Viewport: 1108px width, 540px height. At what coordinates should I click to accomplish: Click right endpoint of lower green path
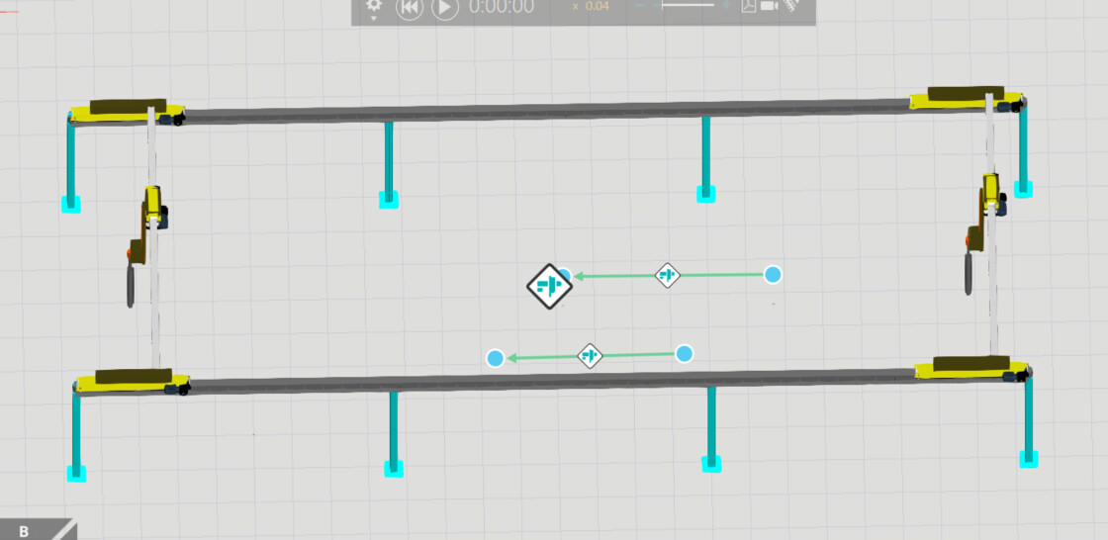tap(684, 353)
